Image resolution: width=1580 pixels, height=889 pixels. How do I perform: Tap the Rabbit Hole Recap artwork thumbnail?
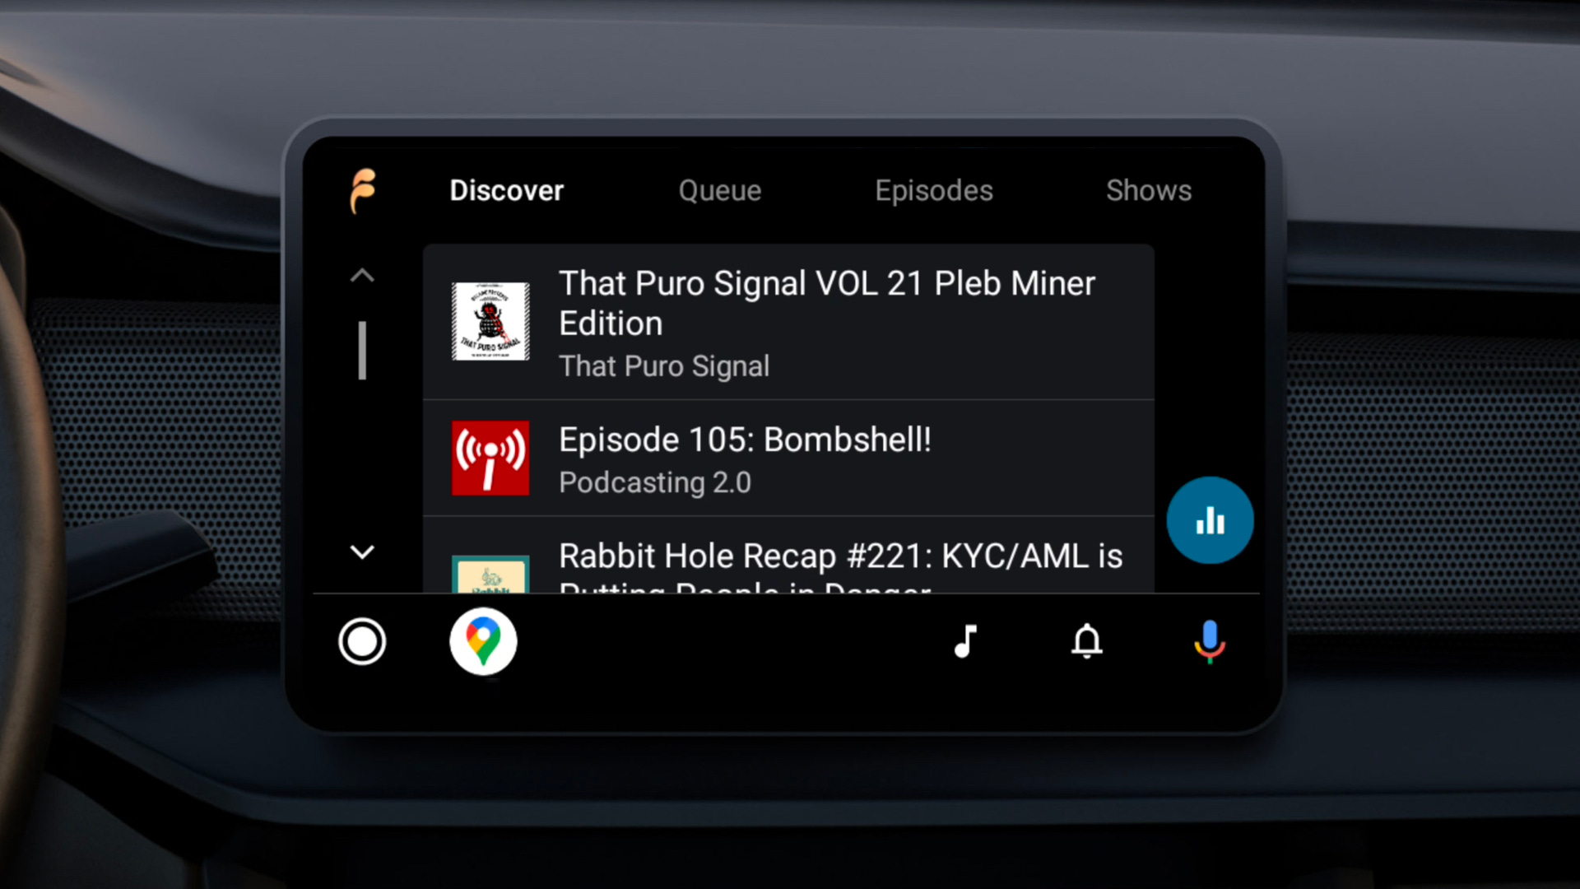tap(490, 575)
